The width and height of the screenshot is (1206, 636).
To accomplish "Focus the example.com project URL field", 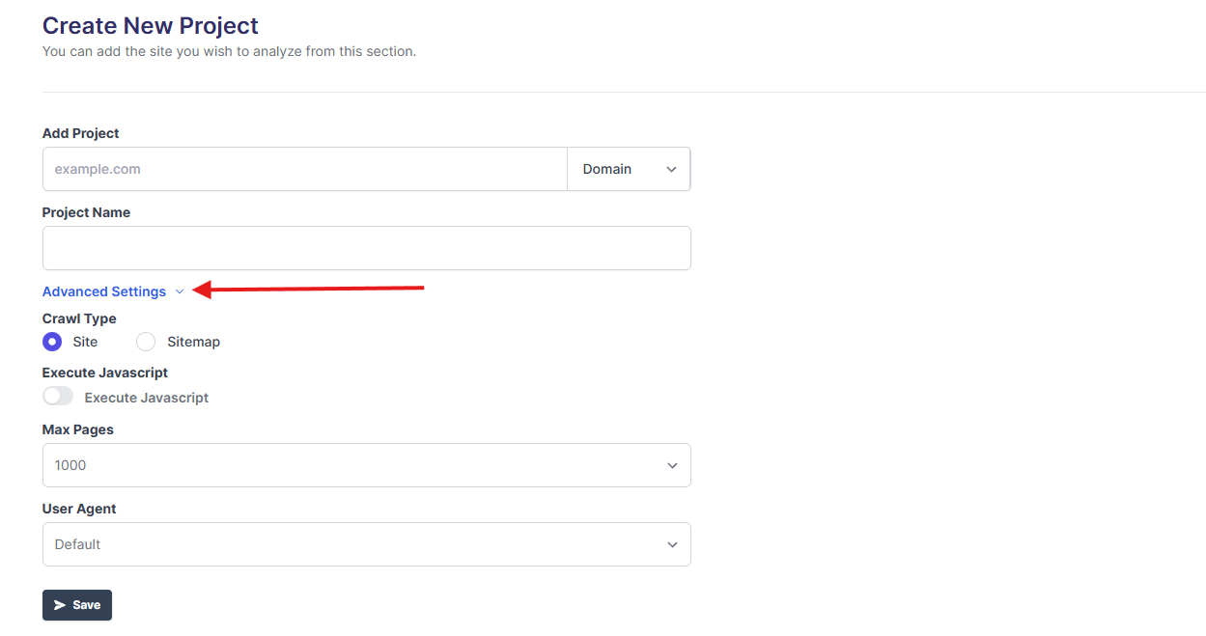I will (304, 169).
